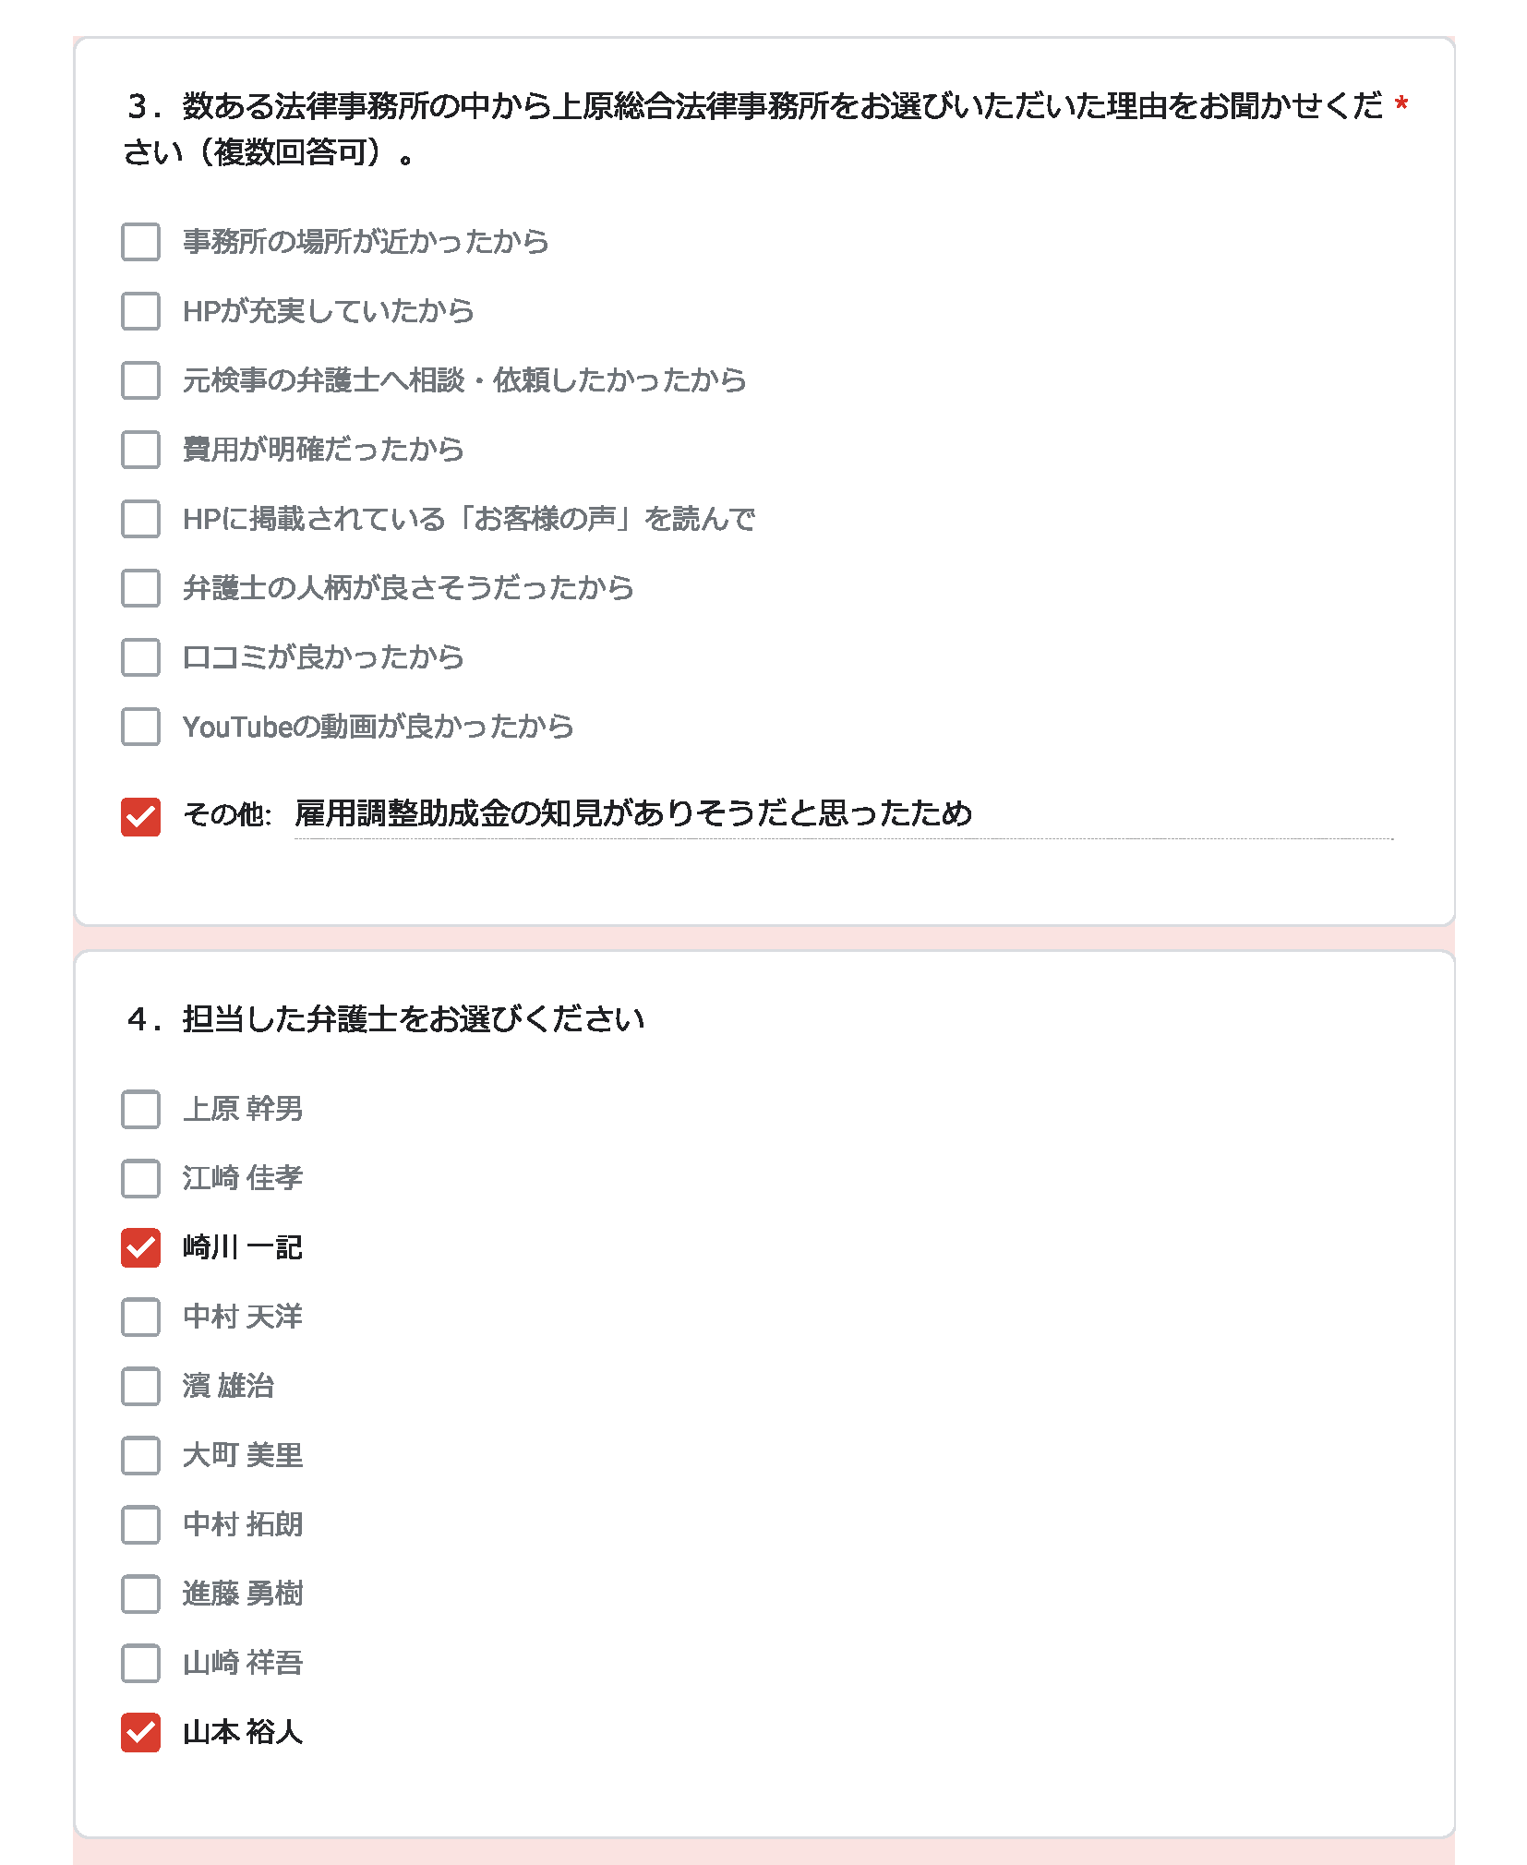Tick lawyer 中村 拓朗 checkbox
Viewport: 1527px width, 1865px height.
[x=140, y=1524]
